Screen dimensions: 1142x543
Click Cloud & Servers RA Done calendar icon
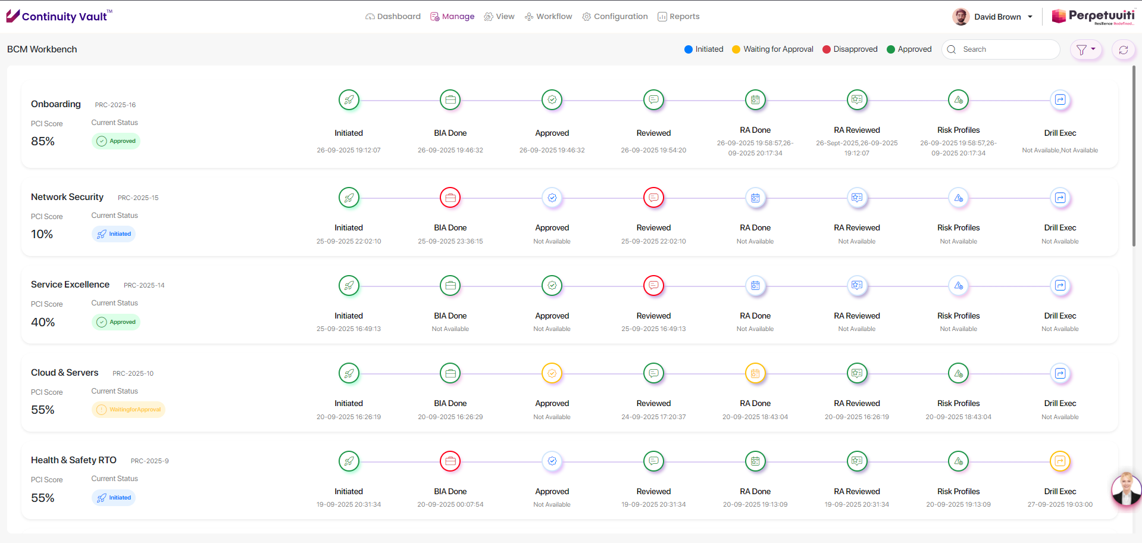[x=755, y=373]
